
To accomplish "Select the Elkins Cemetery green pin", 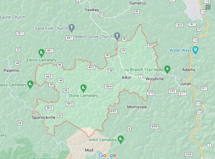I will 42,53.
